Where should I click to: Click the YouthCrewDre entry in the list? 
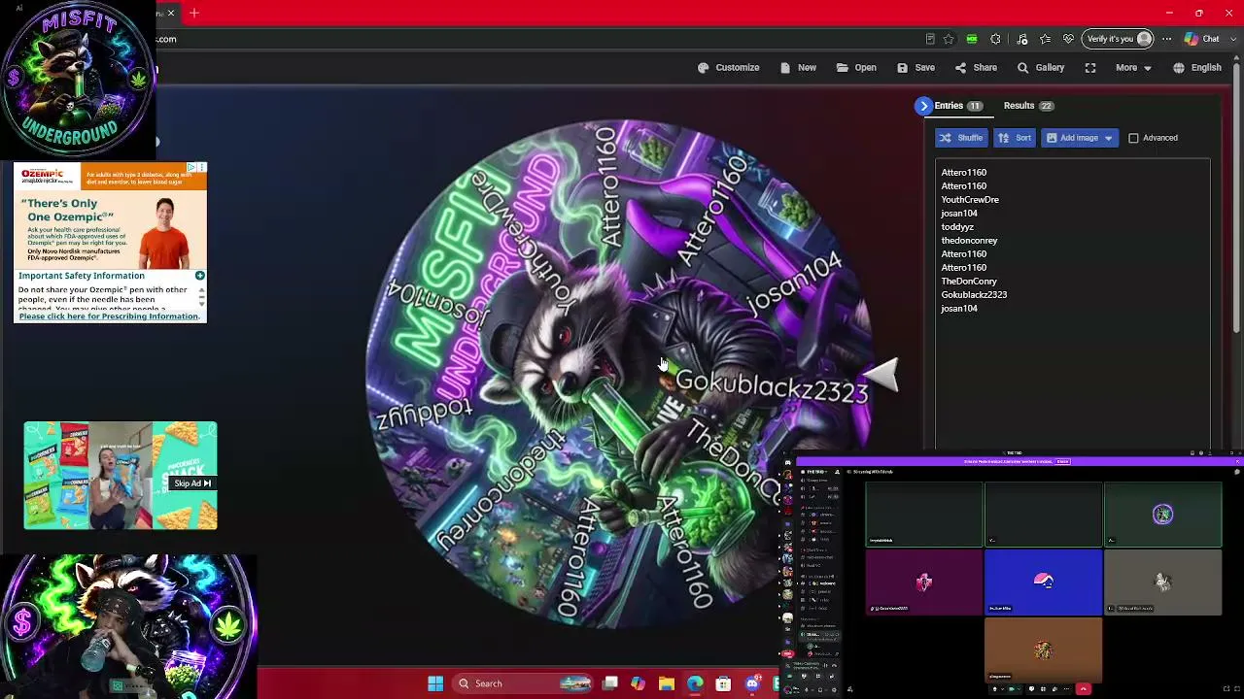click(970, 200)
